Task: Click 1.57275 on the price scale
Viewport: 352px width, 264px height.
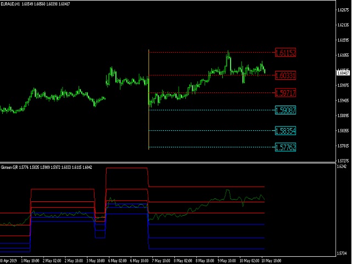Action: [343, 161]
